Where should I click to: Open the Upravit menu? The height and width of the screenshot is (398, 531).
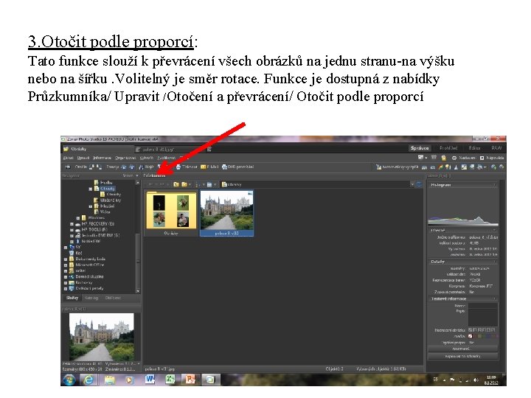point(83,158)
